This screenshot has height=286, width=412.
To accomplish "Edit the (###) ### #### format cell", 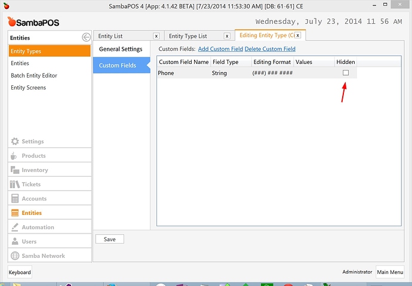I will (272, 73).
